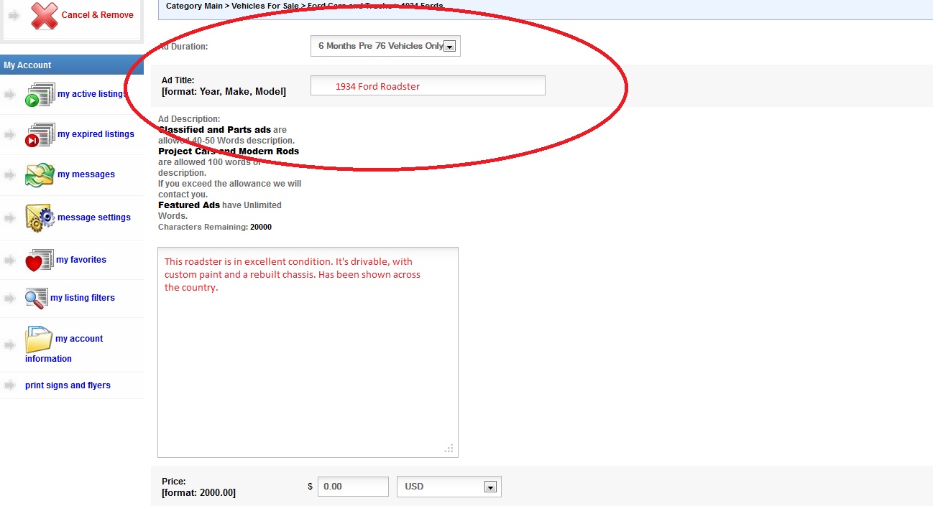Open 'my expired listings' link
This screenshot has height=506, width=933.
click(x=96, y=134)
